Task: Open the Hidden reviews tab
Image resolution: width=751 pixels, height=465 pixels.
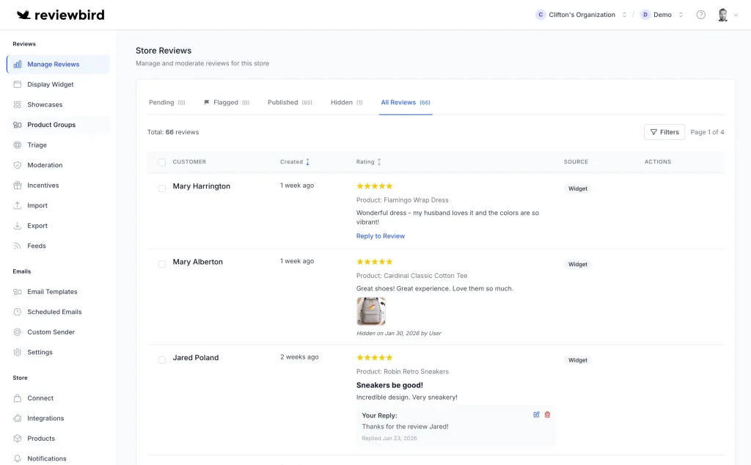Action: tap(341, 102)
